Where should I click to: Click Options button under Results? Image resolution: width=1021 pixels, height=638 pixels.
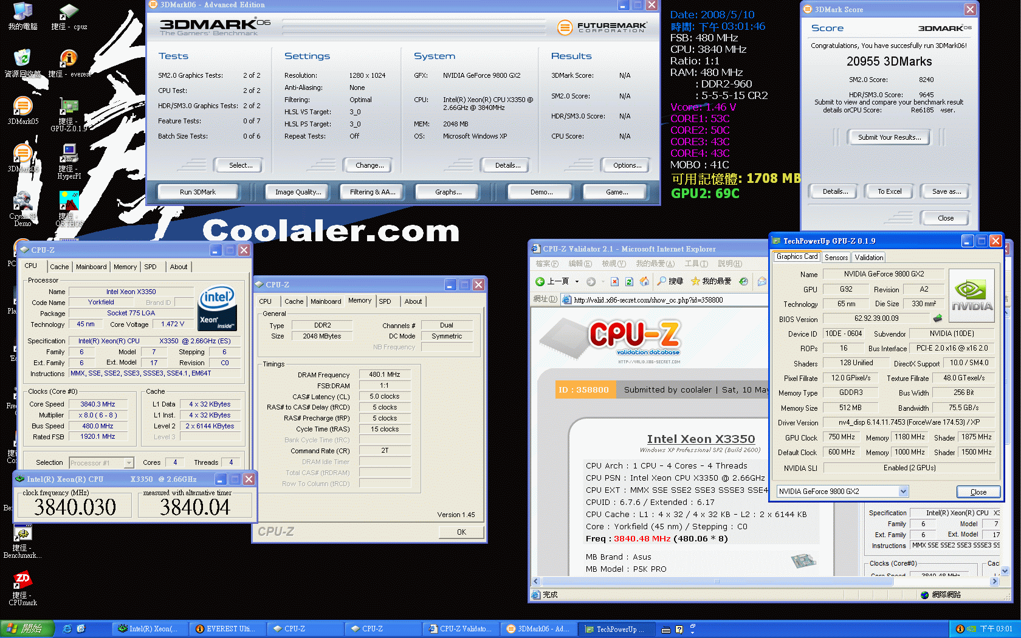(x=627, y=165)
